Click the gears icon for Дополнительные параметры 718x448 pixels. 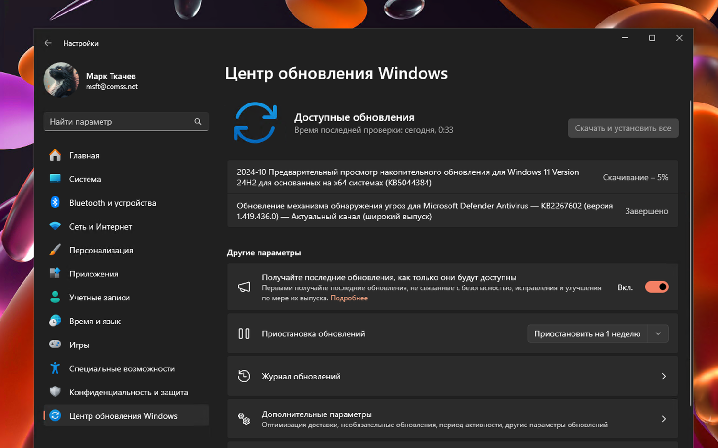tap(244, 419)
